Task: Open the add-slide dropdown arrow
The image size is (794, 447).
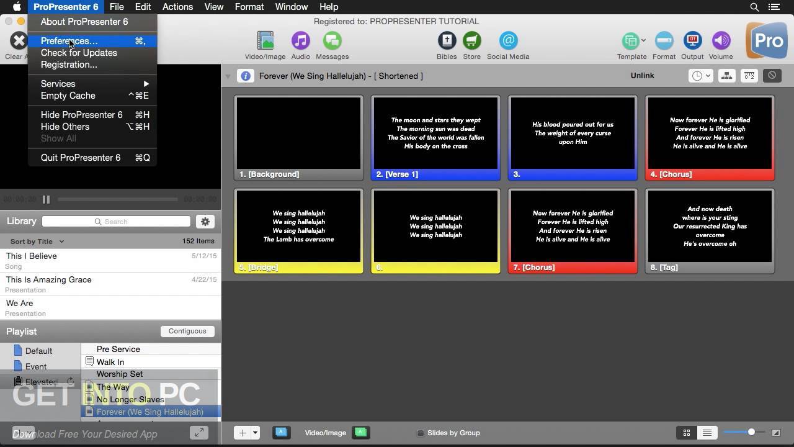Action: (255, 433)
